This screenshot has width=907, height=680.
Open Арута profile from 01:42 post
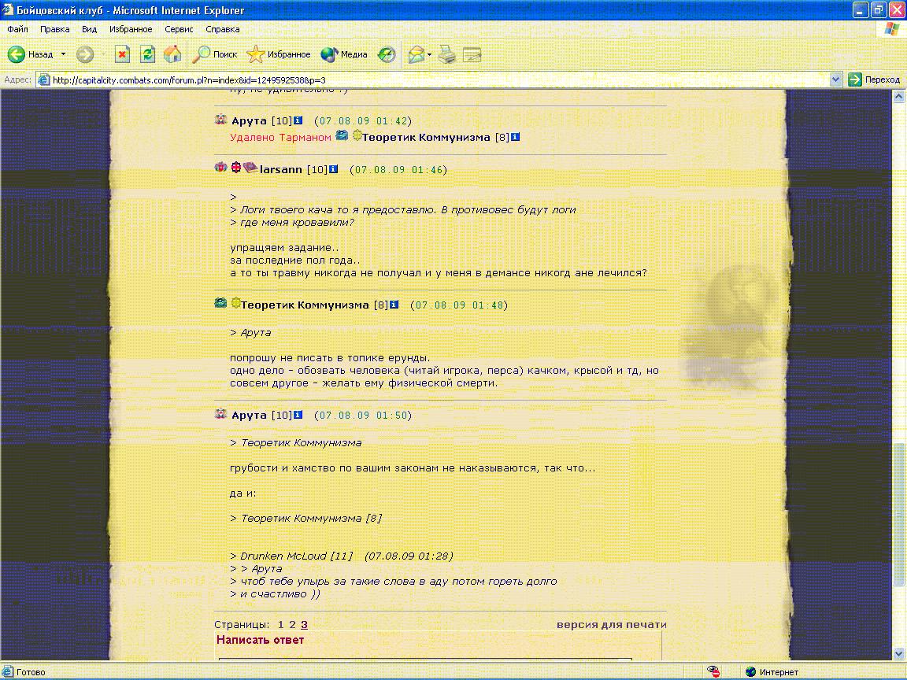coord(249,121)
